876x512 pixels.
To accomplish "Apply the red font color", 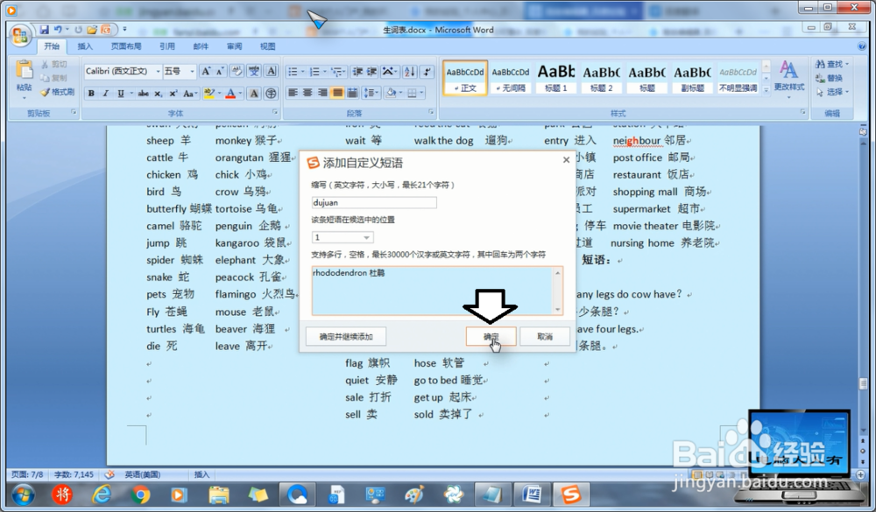I will 230,94.
